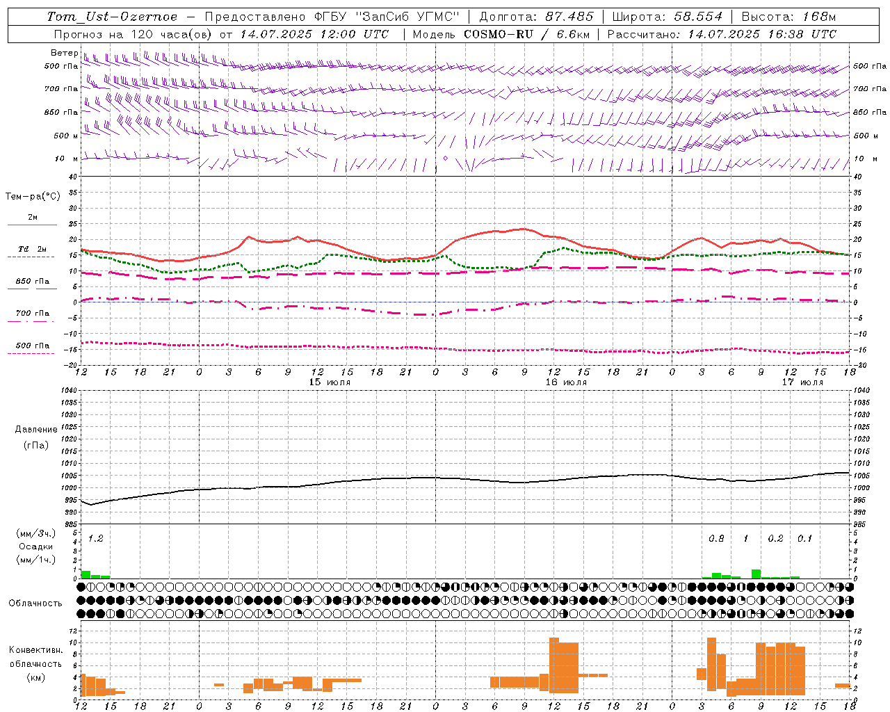This screenshot has height=712, width=890.
Task: Click the red 2м temperature legend entry
Action: pos(32,220)
